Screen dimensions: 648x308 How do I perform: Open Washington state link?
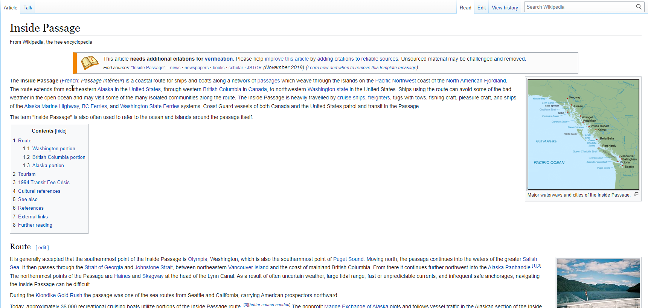328,89
